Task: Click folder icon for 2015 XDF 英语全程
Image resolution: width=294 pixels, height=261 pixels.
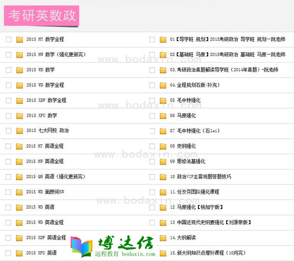Action: pyautogui.click(x=19, y=238)
